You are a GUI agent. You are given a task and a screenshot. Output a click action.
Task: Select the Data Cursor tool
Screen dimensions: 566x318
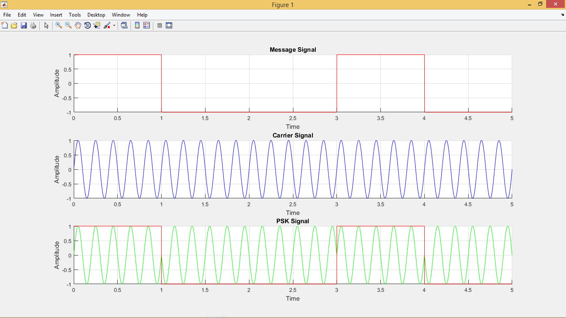[97, 25]
